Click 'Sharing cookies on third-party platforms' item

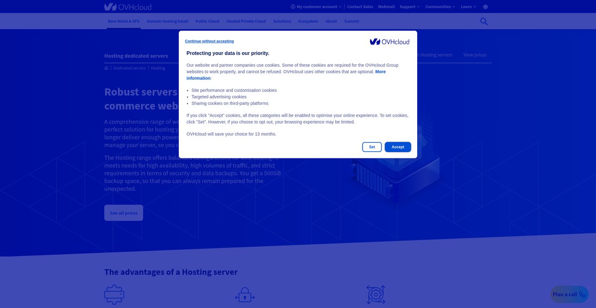coord(230,103)
